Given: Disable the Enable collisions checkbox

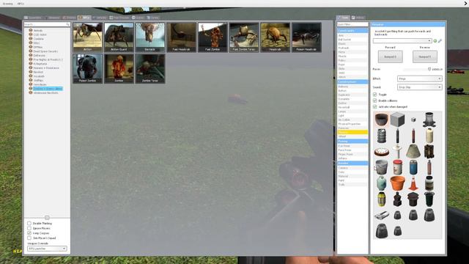Looking at the screenshot, I should (374, 100).
